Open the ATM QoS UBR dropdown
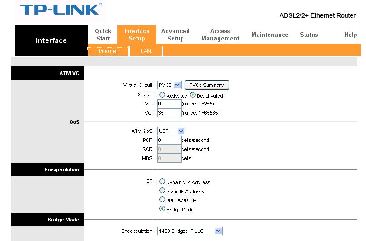 (171, 131)
